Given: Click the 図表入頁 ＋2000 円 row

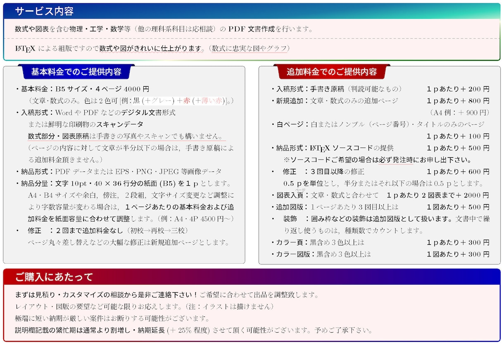Looking at the screenshot, I should coord(380,195).
